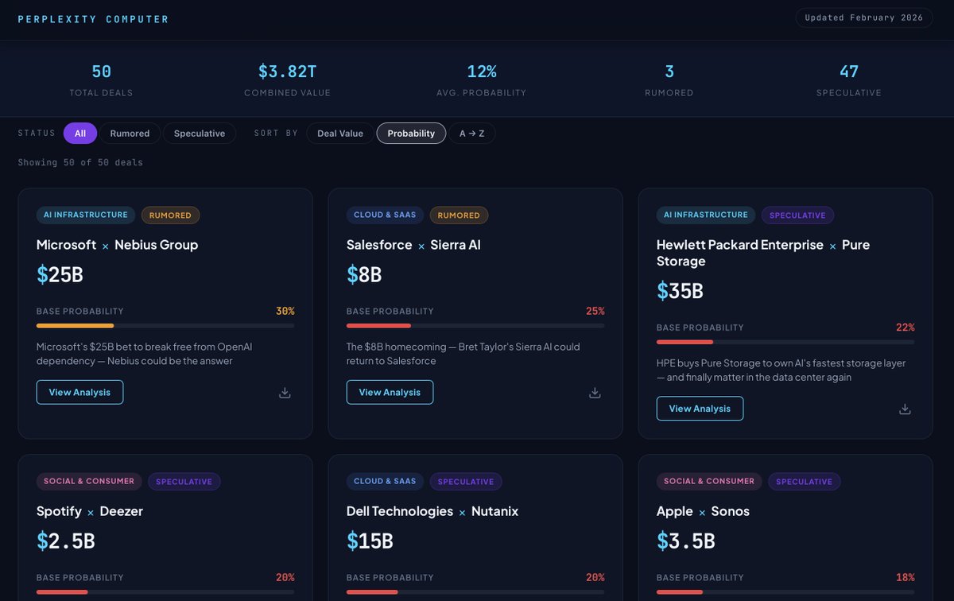954x601 pixels.
Task: Click the Dell Technologies × Nutanix title
Action: (432, 511)
